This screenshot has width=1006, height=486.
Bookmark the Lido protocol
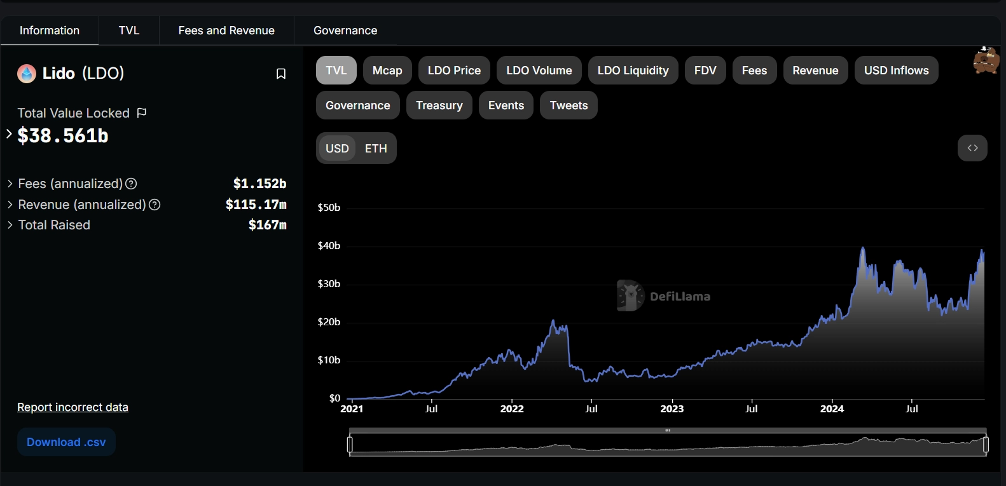tap(281, 74)
